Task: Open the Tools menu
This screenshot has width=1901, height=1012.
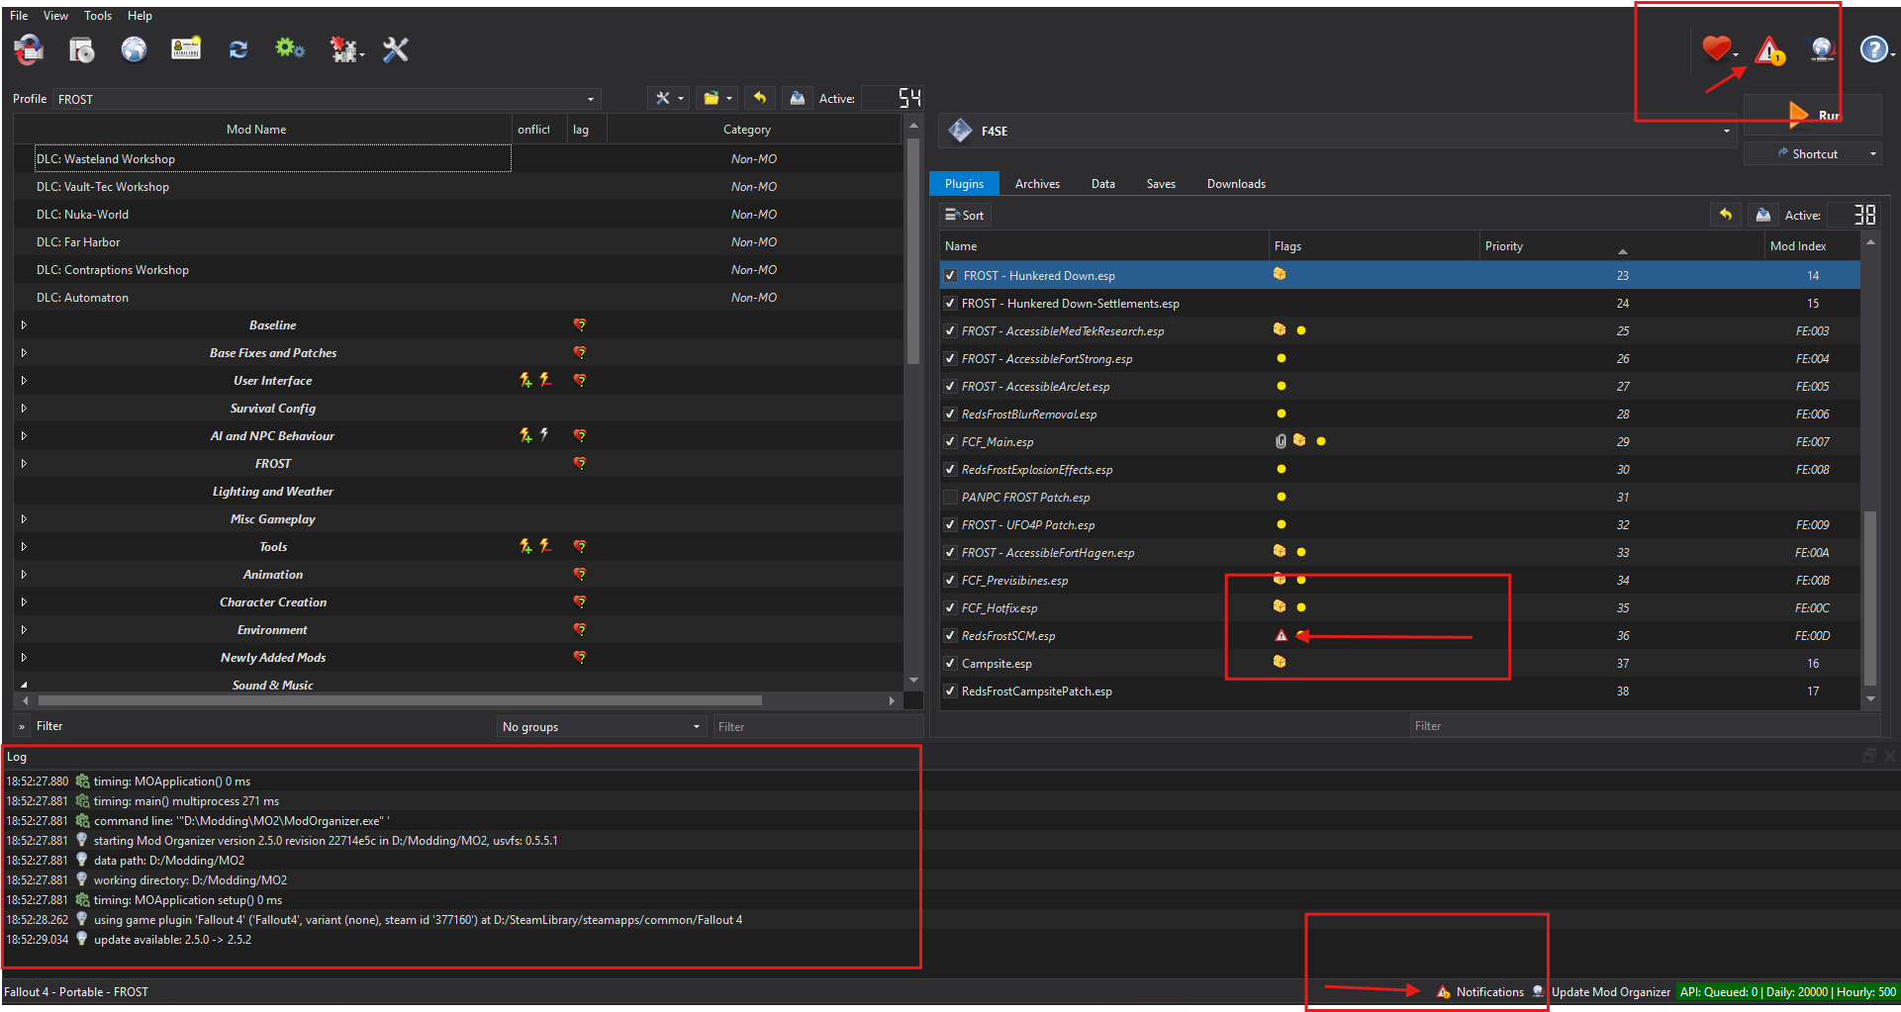Action: click(97, 16)
